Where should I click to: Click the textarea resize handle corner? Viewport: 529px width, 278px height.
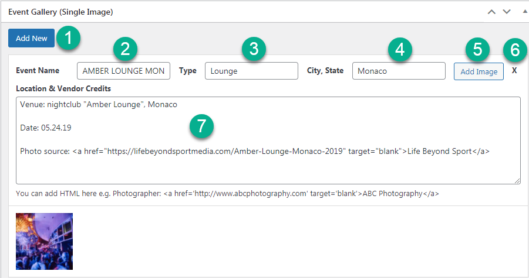[517, 181]
